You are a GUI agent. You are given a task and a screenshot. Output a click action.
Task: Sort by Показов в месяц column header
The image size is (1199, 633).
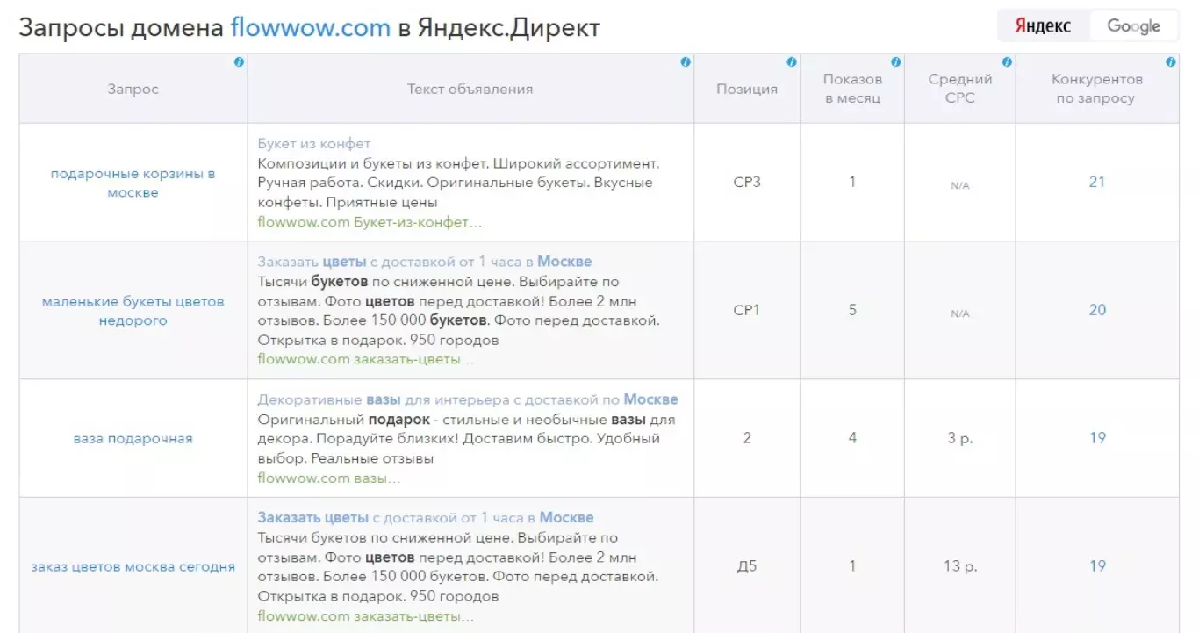click(852, 89)
